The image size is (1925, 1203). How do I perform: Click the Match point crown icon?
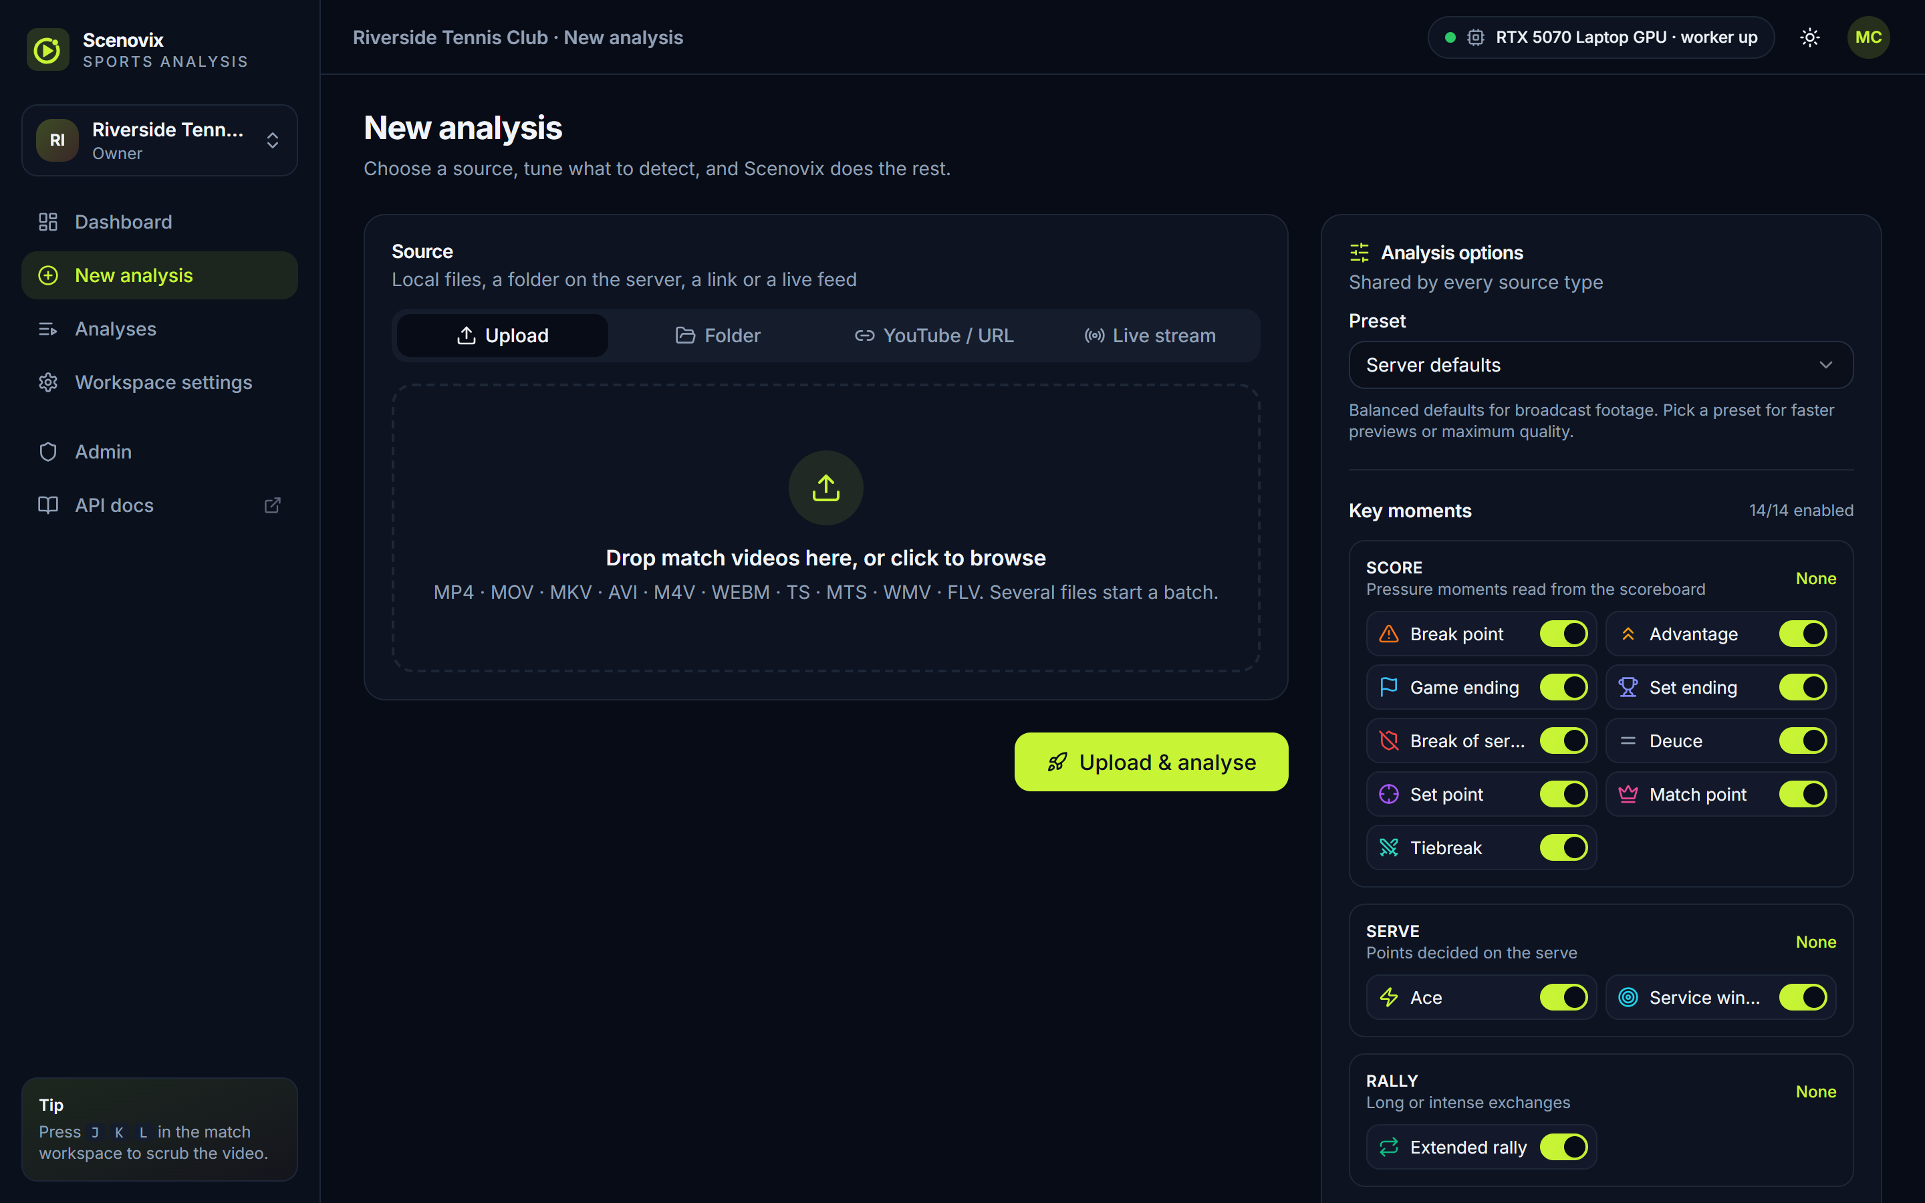point(1628,794)
